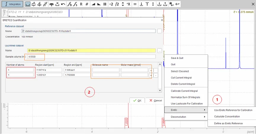Screen dimensions: 256x134
Task: Select the cut integral in two tool
Action: pos(45,4)
